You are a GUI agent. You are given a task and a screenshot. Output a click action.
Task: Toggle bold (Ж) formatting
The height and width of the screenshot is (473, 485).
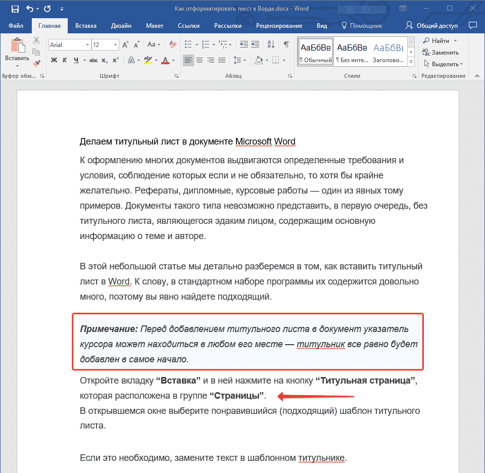point(54,59)
